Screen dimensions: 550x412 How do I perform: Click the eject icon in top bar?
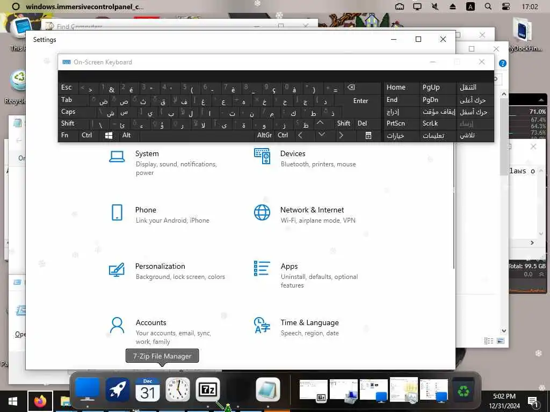[x=452, y=6]
